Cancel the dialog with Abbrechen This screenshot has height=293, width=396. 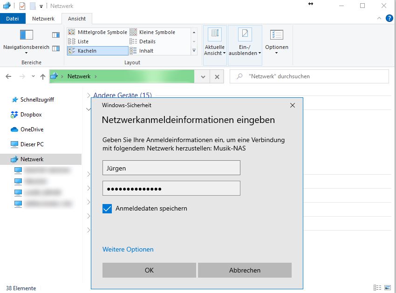click(x=245, y=270)
